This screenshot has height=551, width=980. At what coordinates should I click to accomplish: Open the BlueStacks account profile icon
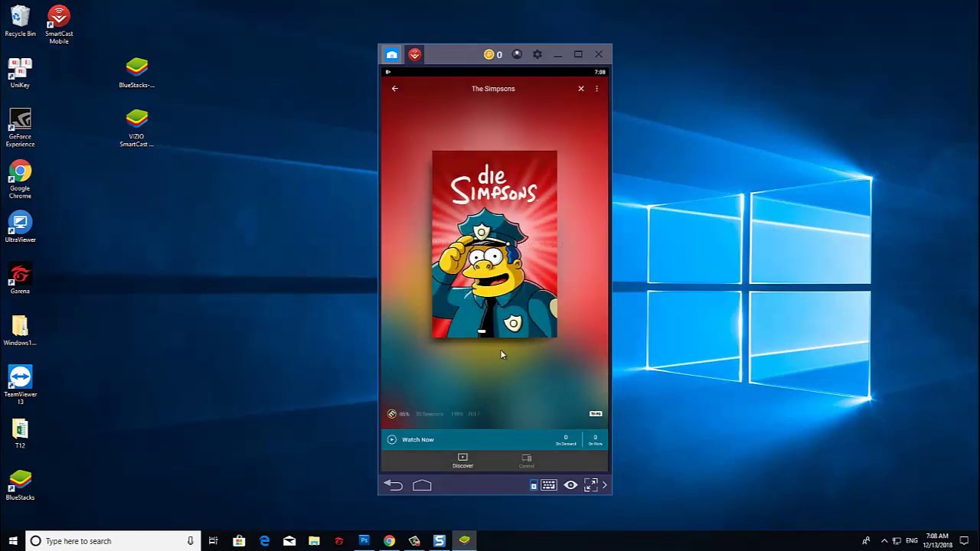click(x=517, y=54)
